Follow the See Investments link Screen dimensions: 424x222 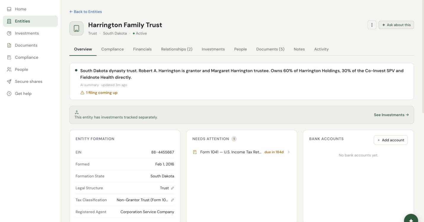pos(391,115)
